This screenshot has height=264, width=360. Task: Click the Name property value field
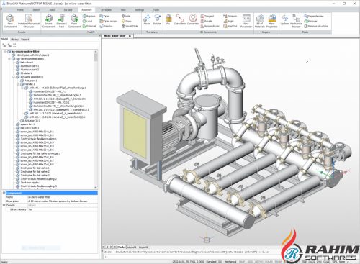(x=63, y=197)
